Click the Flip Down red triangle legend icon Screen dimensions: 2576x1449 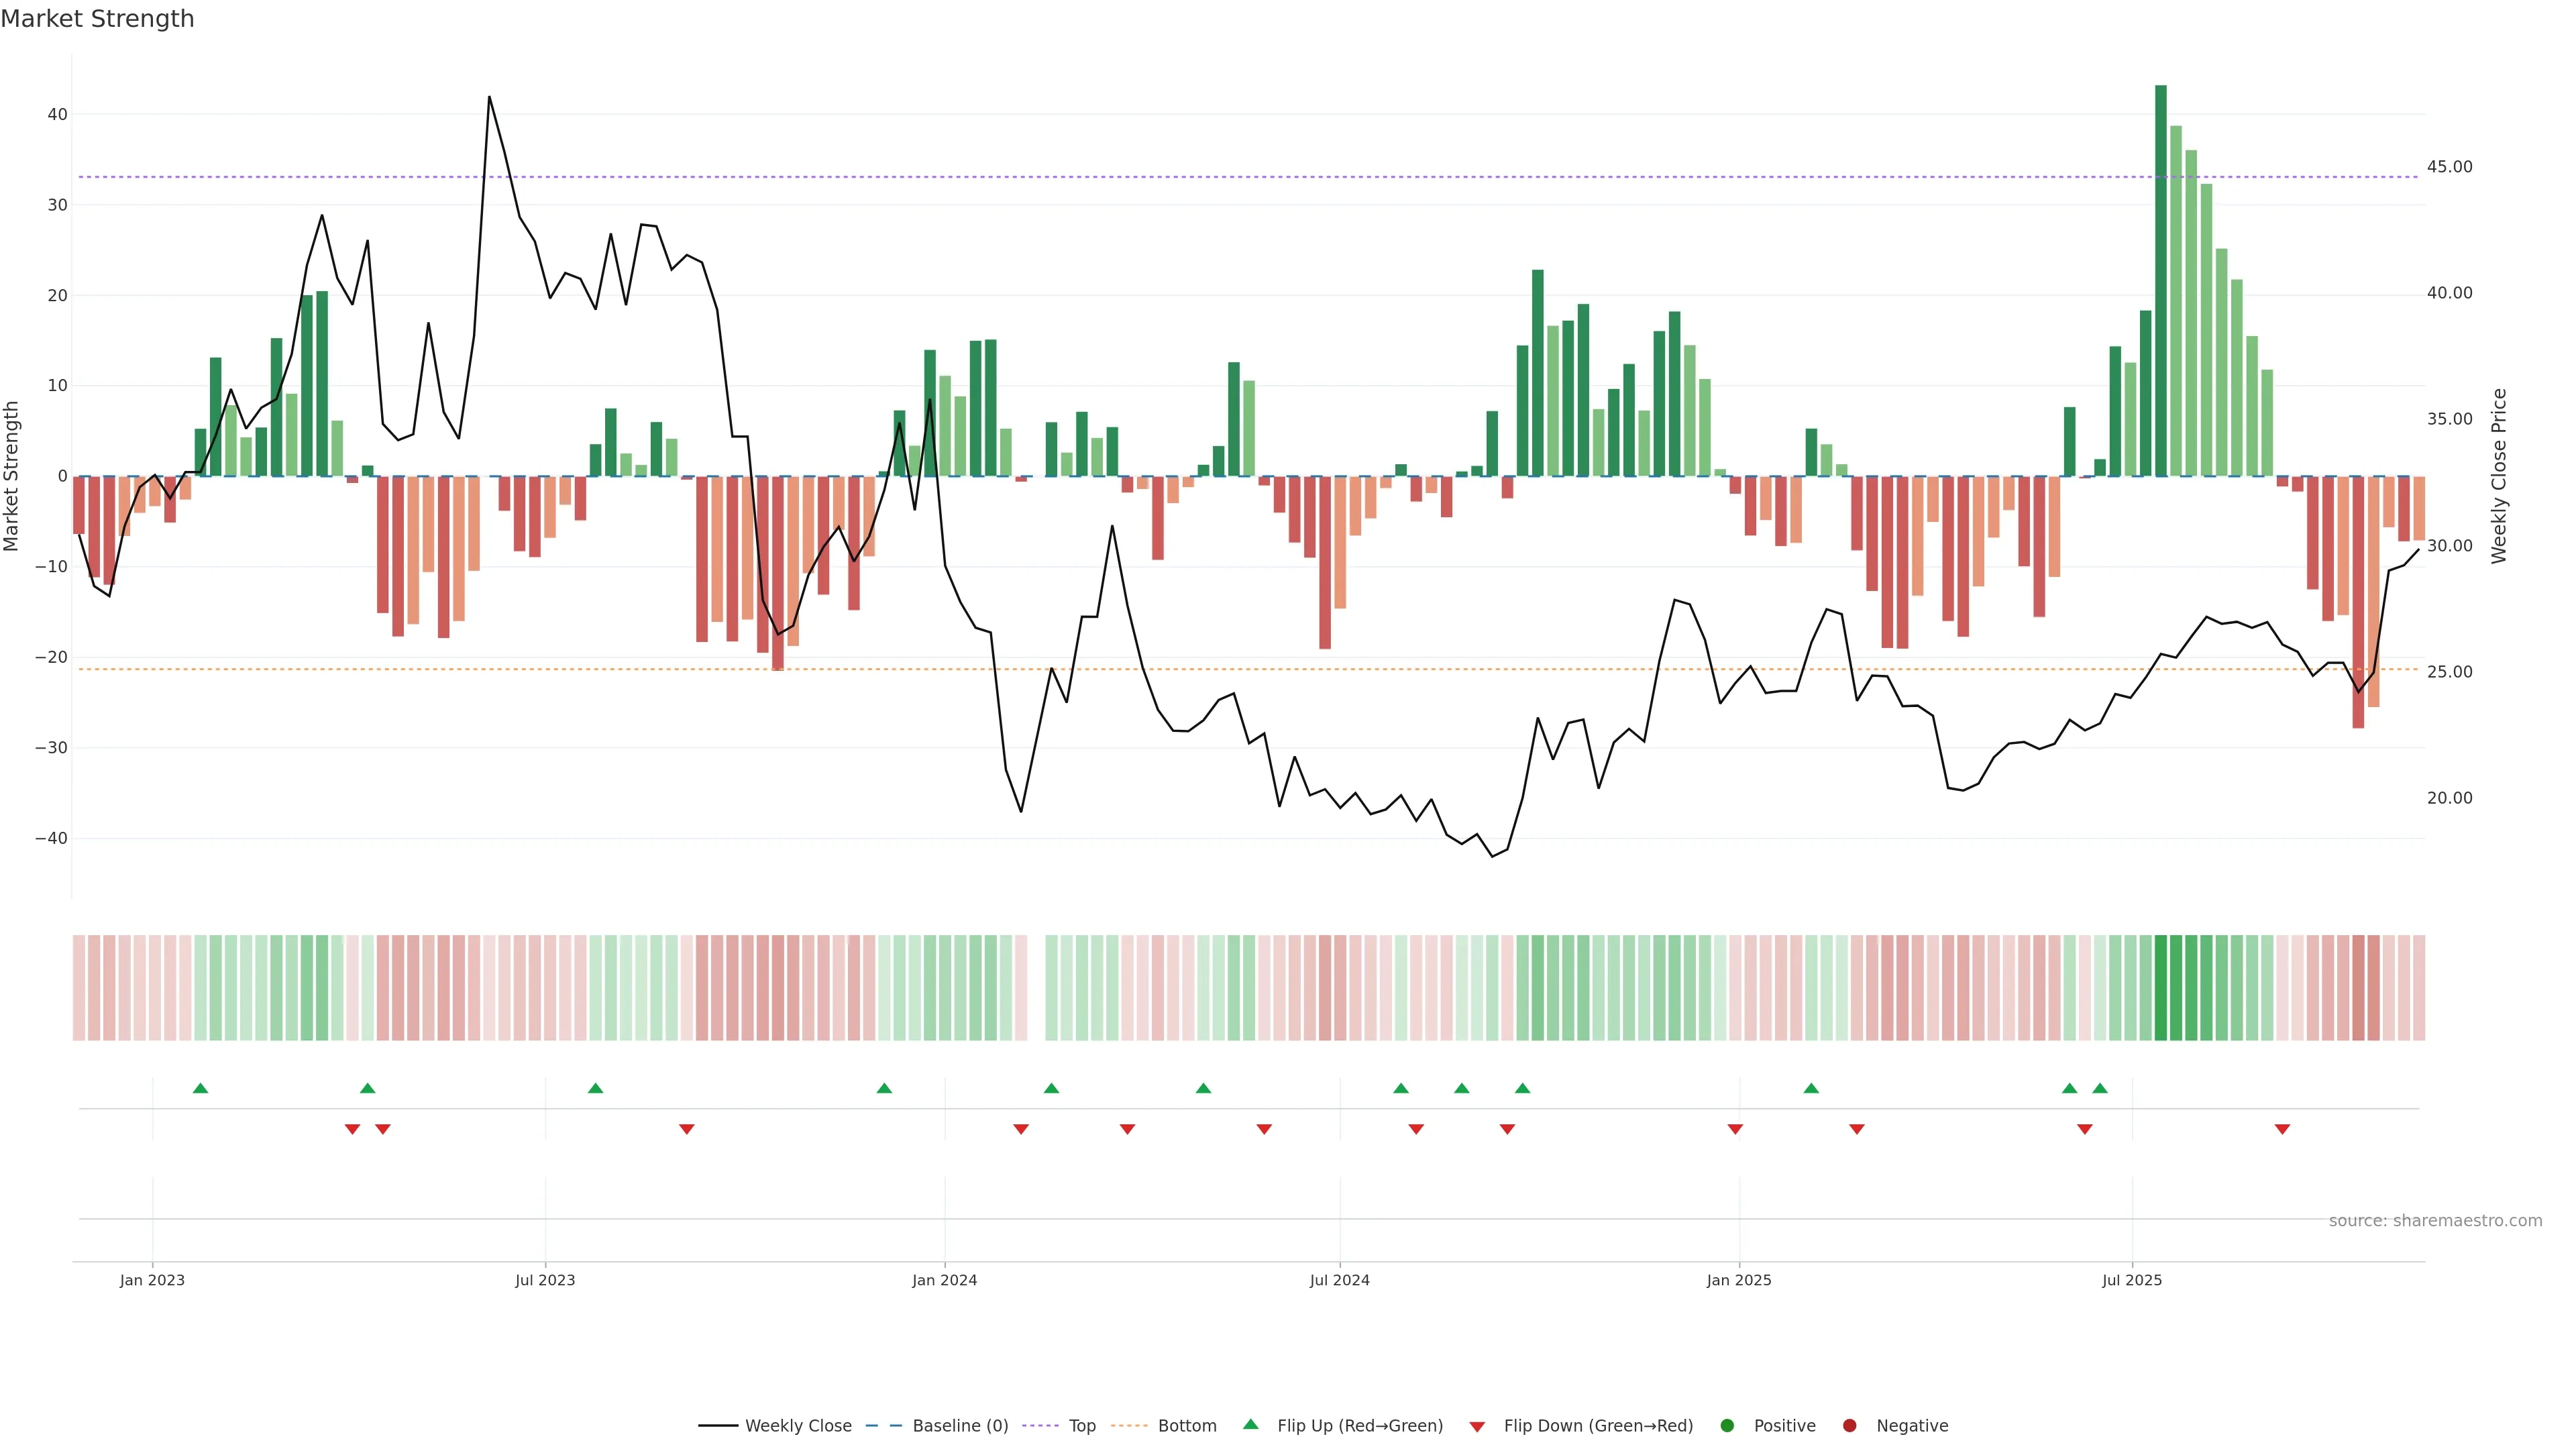pyautogui.click(x=1477, y=1427)
